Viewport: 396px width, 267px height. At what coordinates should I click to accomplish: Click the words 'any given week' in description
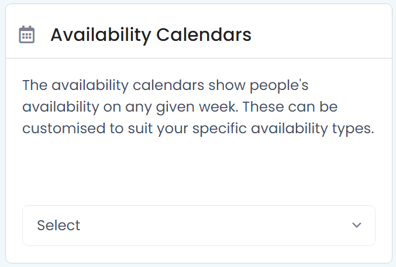[x=182, y=107]
